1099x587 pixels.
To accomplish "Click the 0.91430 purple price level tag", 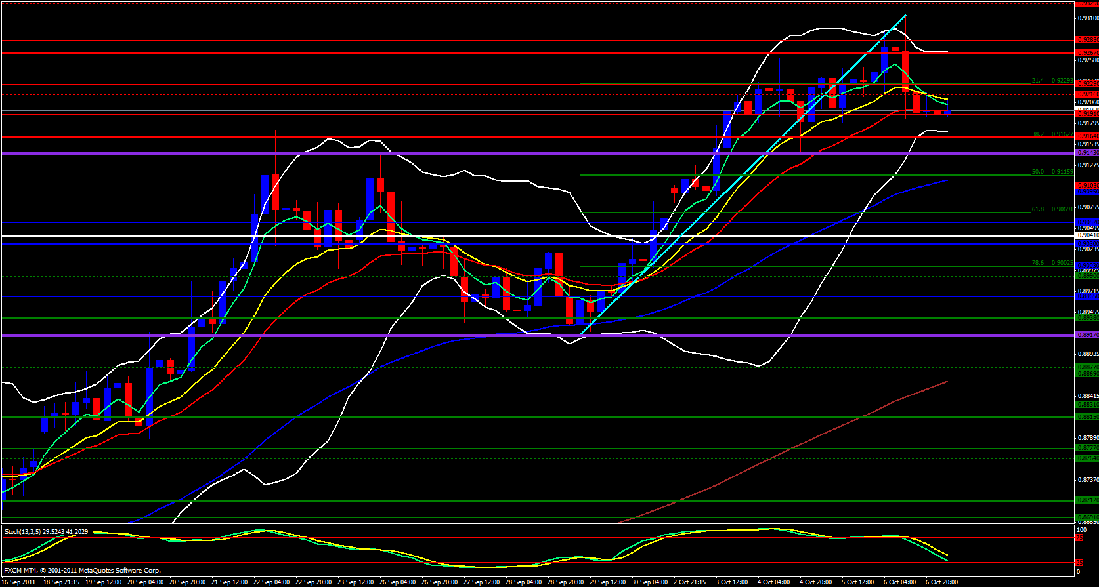I will point(1087,153).
